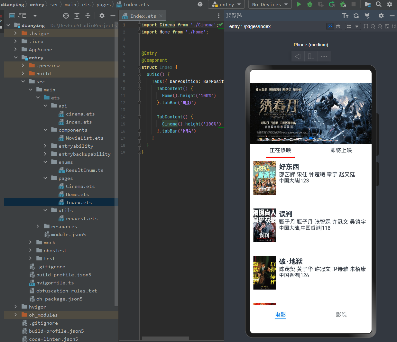Collapse the api folder
Viewport: 397px width, 342px height.
pos(45,106)
